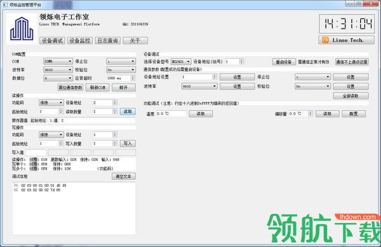381x247 pixels.
Task: Click 设置 next to 设备地址设置
Action: point(237,77)
